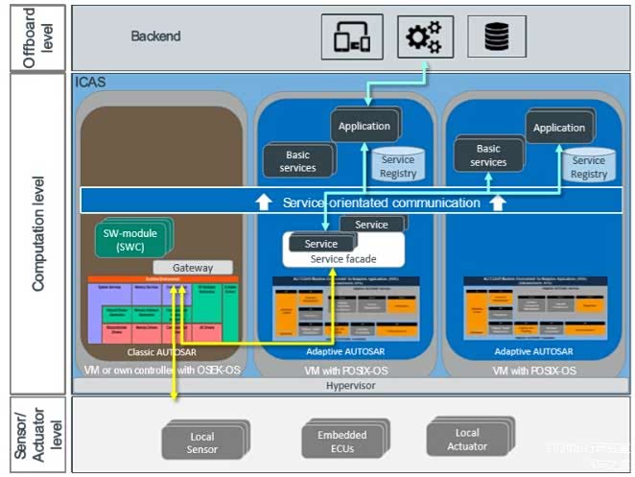Click the Application block in the right VM
The height and width of the screenshot is (477, 635).
558,128
